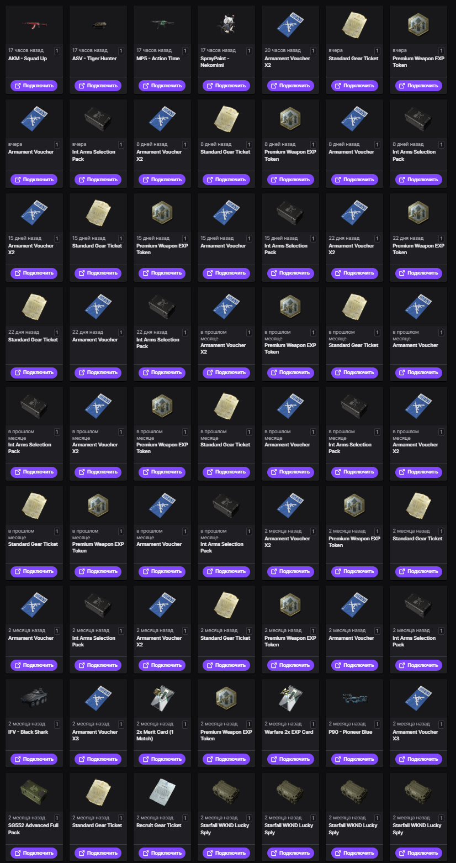The height and width of the screenshot is (863, 456).
Task: Click Подключить under AKM - Squad Up
Action: 34,86
